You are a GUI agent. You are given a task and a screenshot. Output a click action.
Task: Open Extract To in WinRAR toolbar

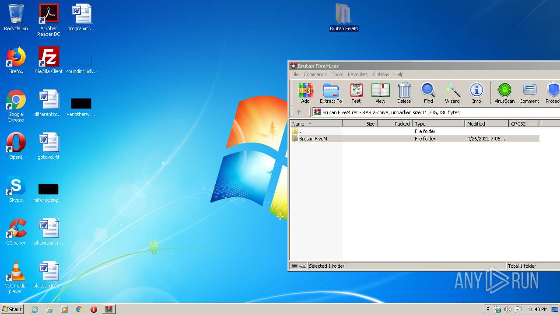(331, 93)
